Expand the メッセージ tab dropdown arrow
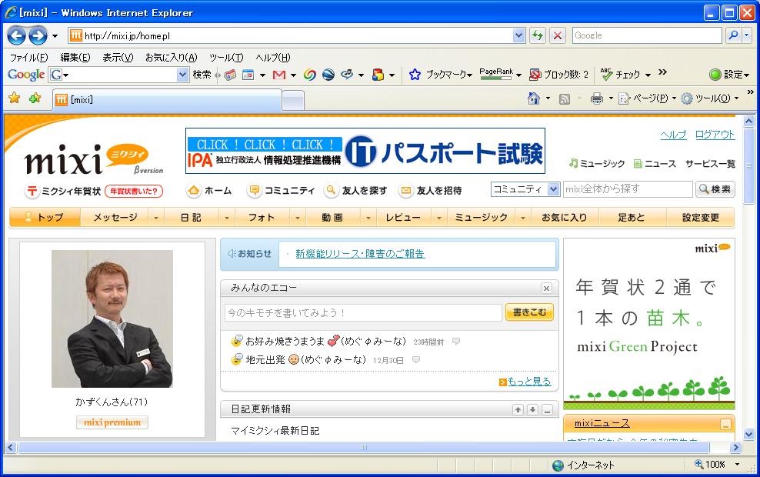Screen dimensions: 760x477 [155, 218]
